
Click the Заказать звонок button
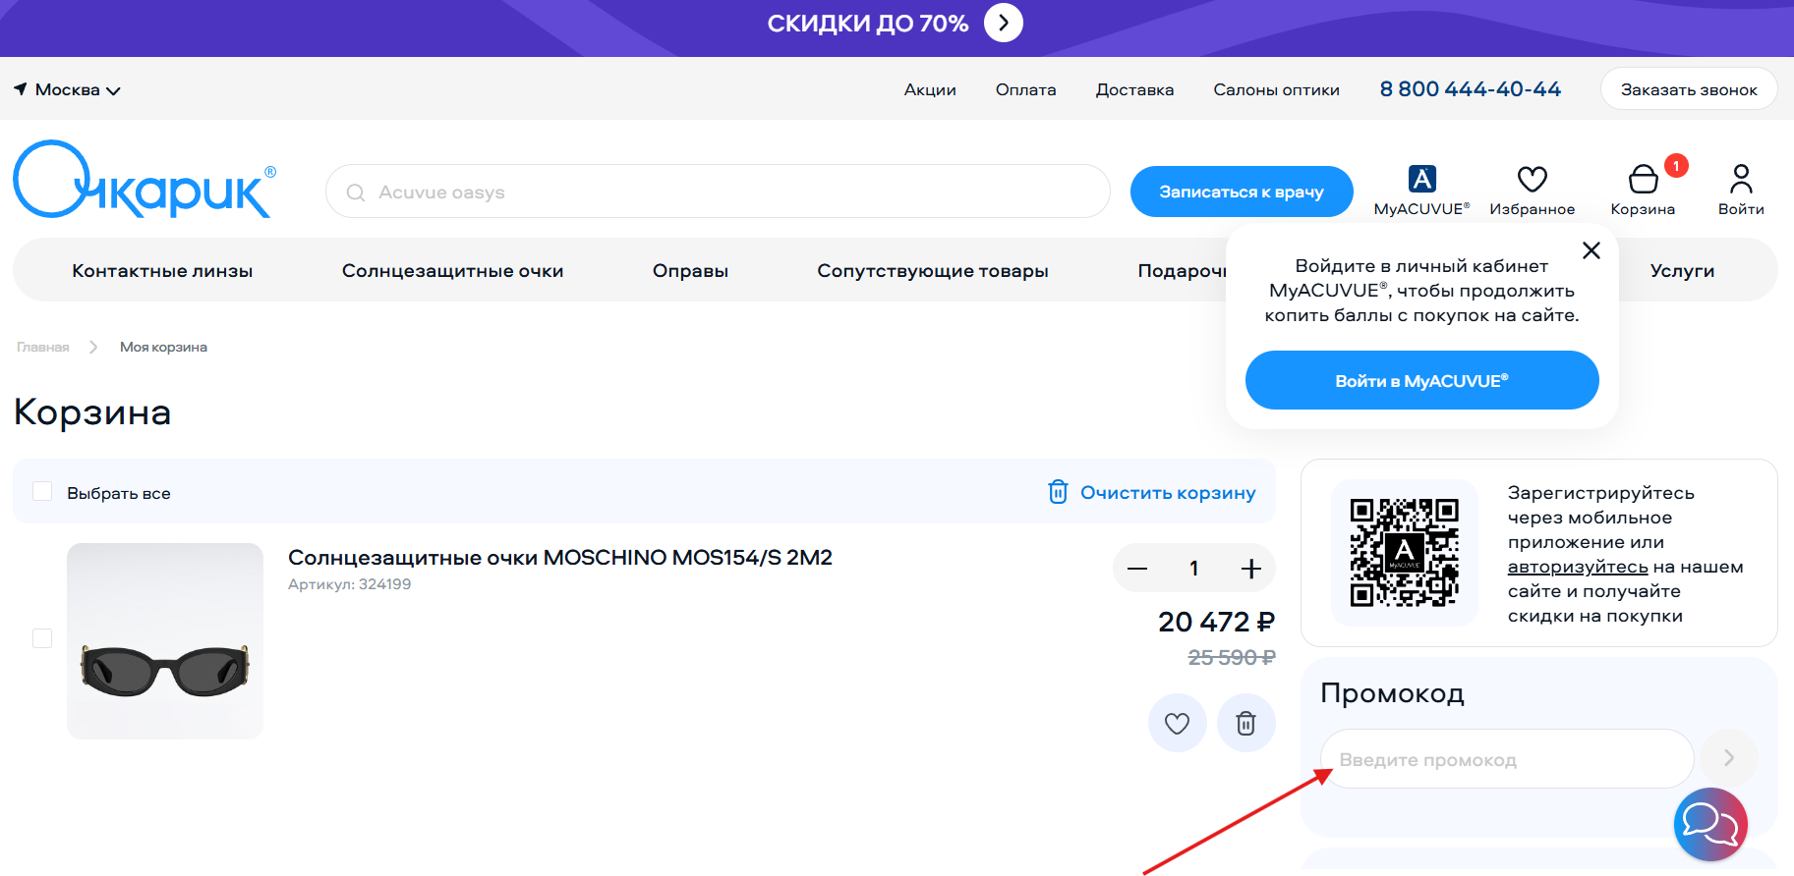tap(1688, 89)
